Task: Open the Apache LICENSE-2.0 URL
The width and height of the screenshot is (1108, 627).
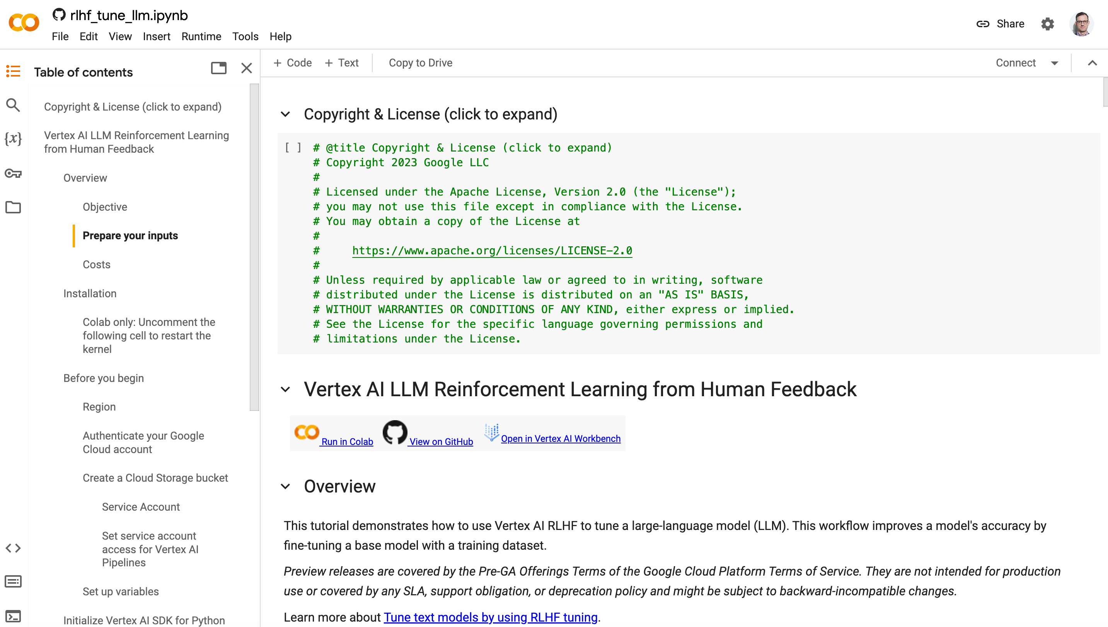Action: 492,250
